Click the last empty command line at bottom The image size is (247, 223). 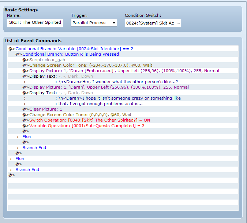tap(13, 175)
